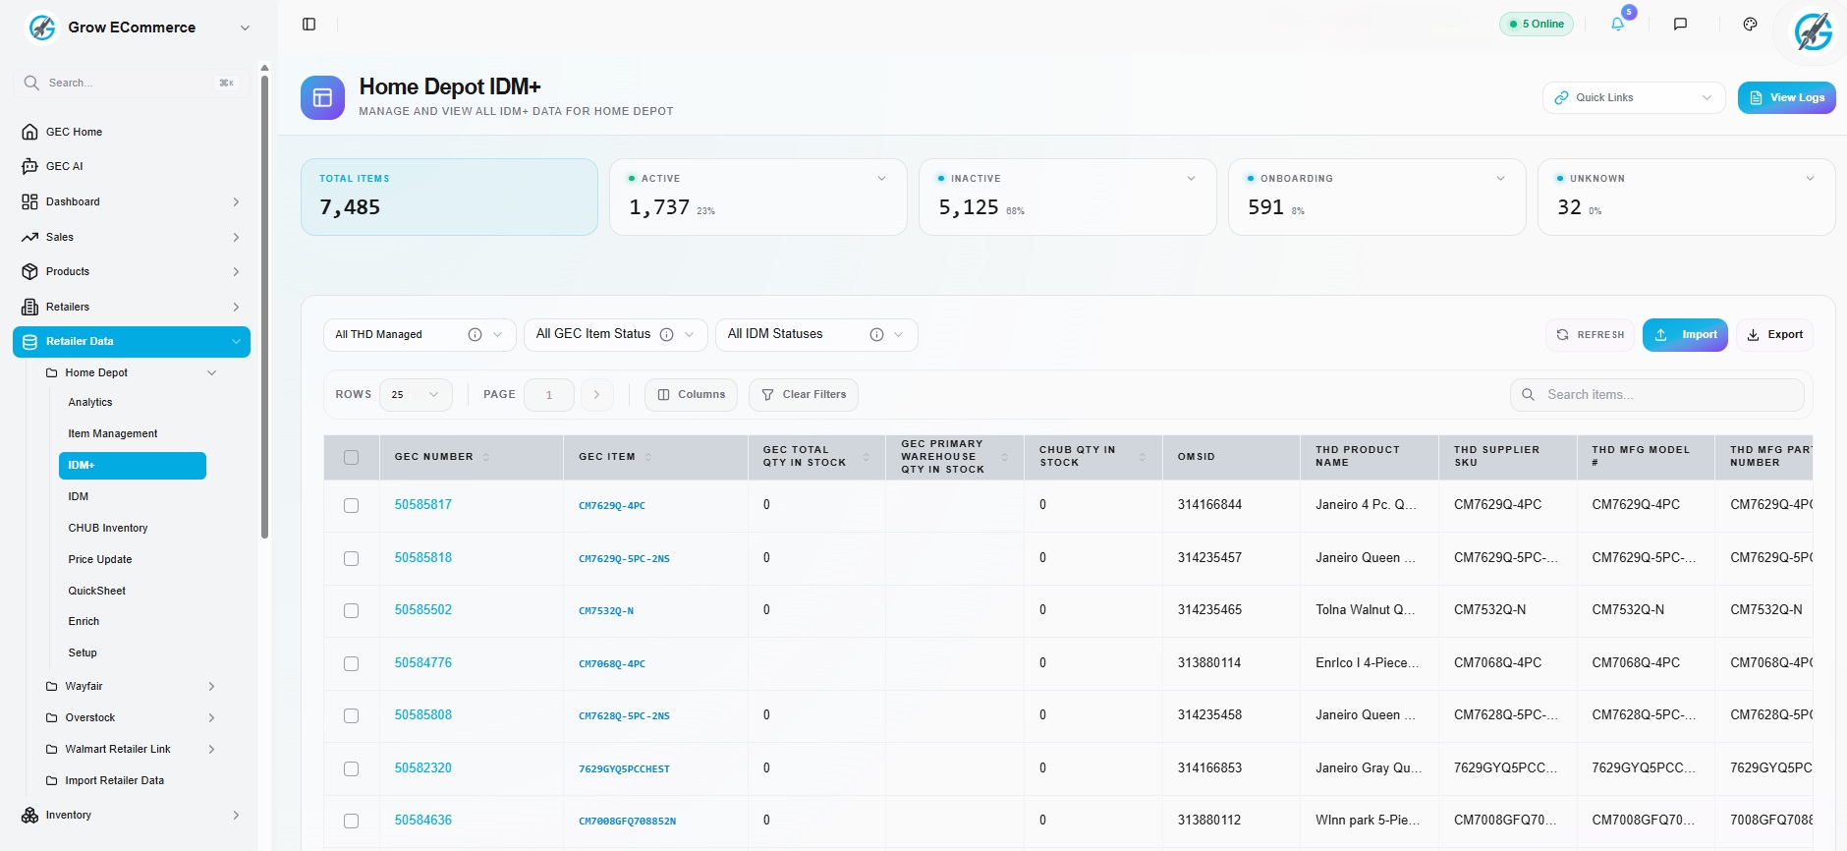Viewport: 1847px width, 851px height.
Task: Click the Import button
Action: [1685, 334]
